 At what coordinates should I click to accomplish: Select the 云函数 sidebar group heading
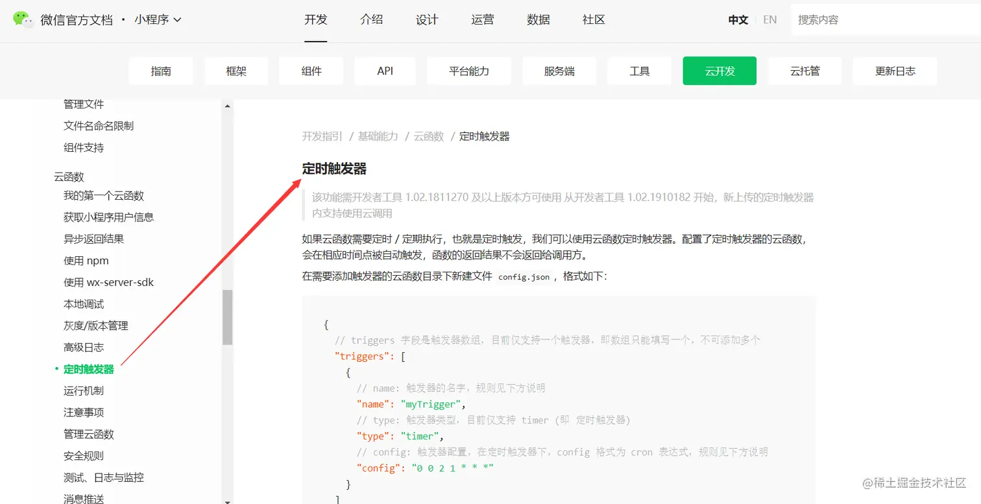[69, 176]
